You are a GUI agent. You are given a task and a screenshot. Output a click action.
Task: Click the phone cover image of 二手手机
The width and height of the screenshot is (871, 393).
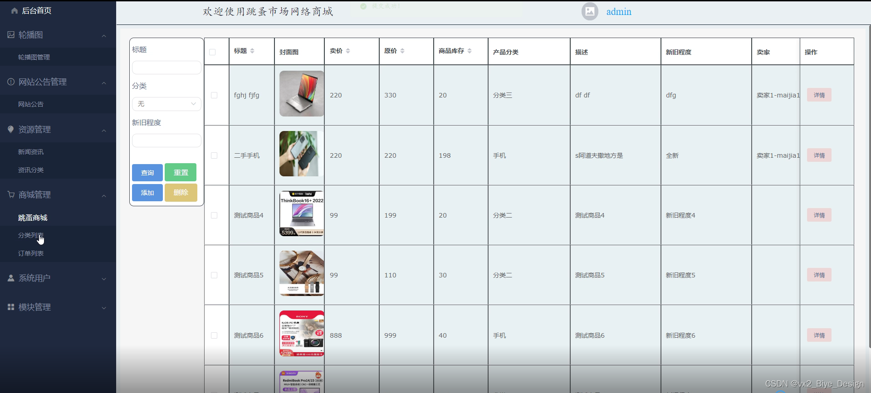(302, 154)
